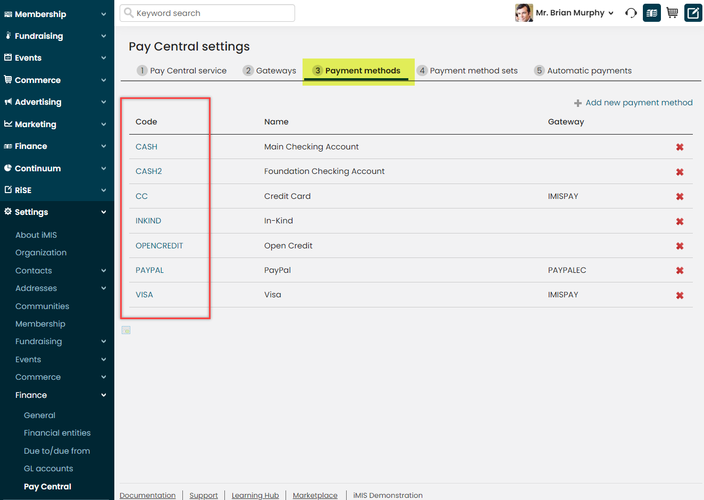Open the Documentation link in the footer
Image resolution: width=704 pixels, height=500 pixels.
pyautogui.click(x=148, y=495)
